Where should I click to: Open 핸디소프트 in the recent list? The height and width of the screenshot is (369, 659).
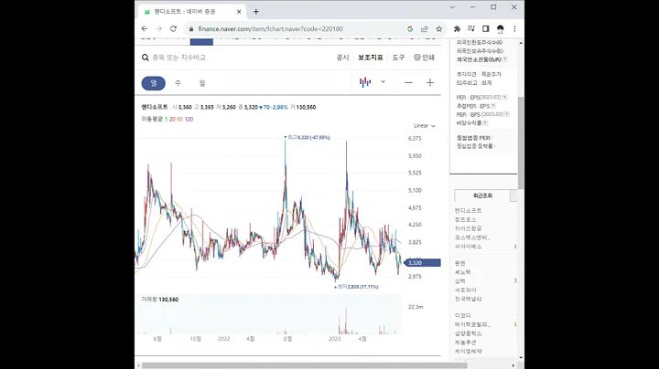[x=469, y=210]
